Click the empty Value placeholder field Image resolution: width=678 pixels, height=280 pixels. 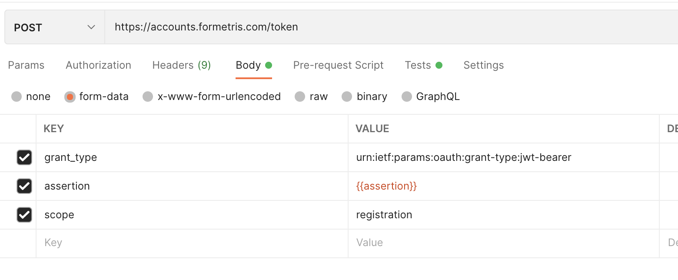click(504, 243)
